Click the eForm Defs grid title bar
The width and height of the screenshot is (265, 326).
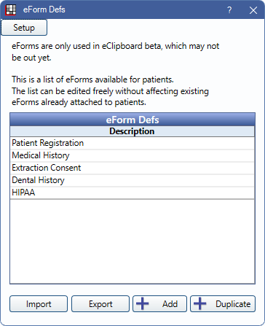132,120
